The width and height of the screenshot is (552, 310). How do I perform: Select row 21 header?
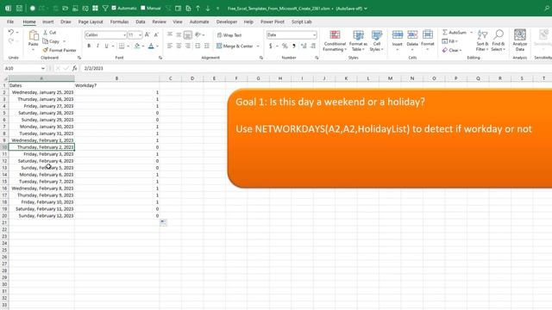4,222
